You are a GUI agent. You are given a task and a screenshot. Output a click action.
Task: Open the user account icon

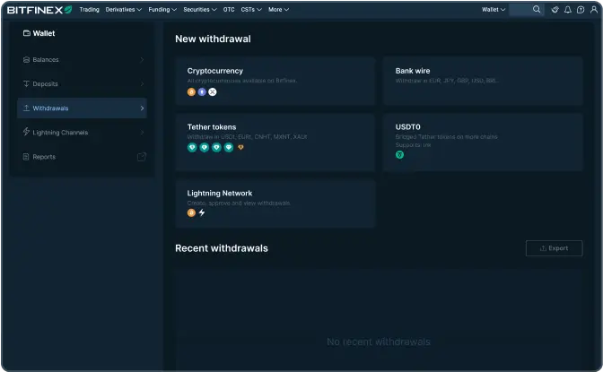594,10
